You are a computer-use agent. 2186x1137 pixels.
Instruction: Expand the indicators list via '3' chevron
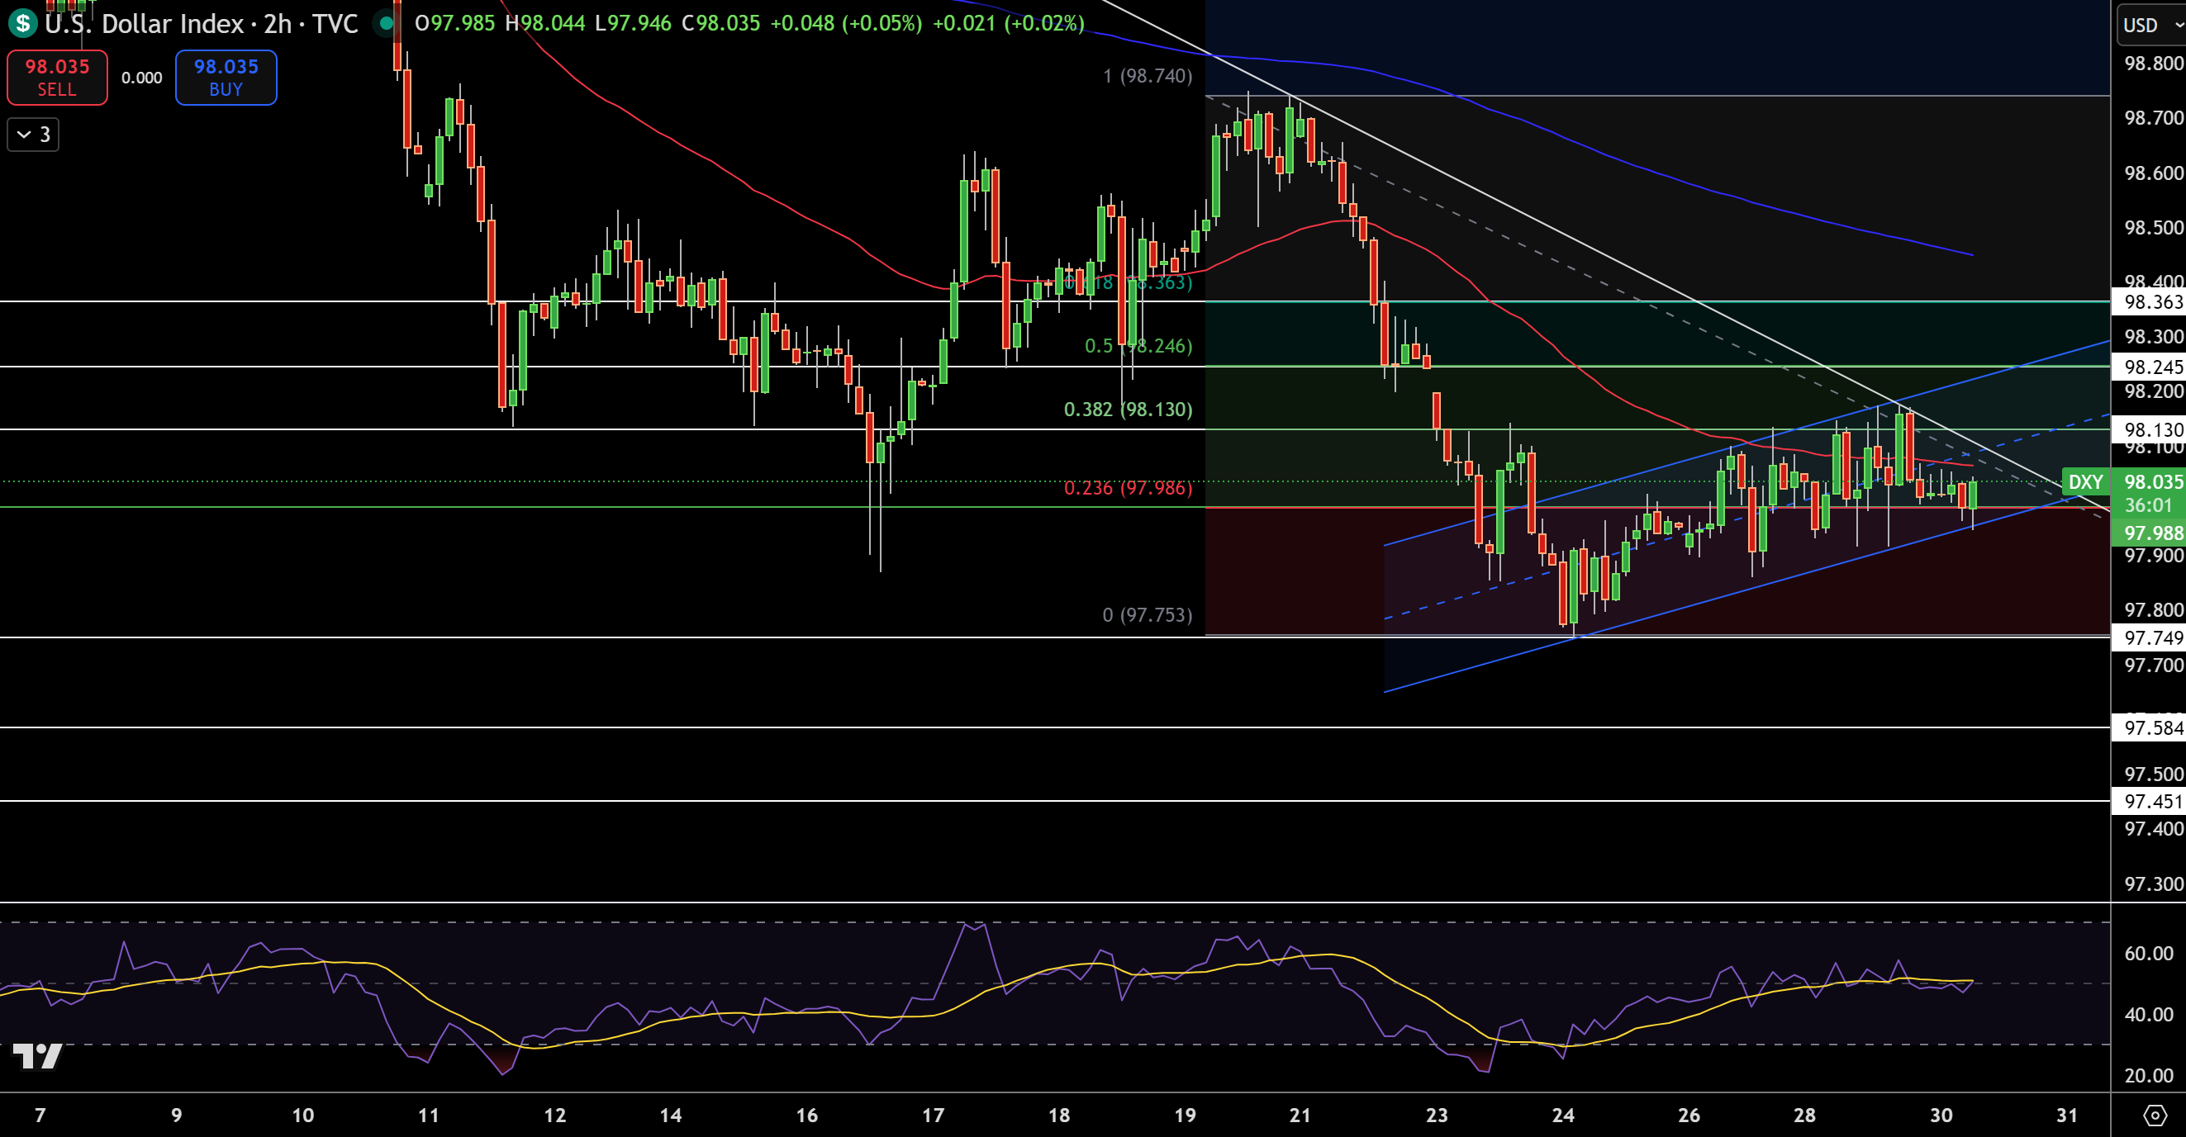pos(31,134)
